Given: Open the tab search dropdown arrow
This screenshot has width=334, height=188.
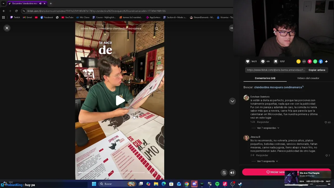Looking at the screenshot, I should click(x=3, y=3).
